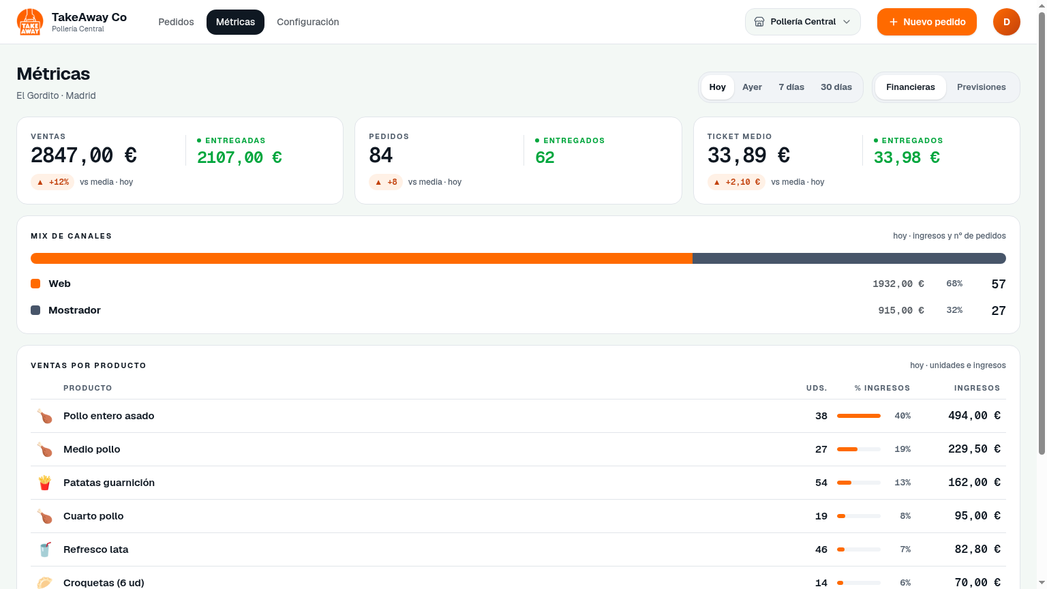This screenshot has height=589, width=1047.
Task: Click the Cuarto pollo product row
Action: (x=518, y=516)
